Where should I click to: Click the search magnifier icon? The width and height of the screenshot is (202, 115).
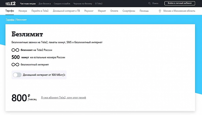tap(150, 4)
